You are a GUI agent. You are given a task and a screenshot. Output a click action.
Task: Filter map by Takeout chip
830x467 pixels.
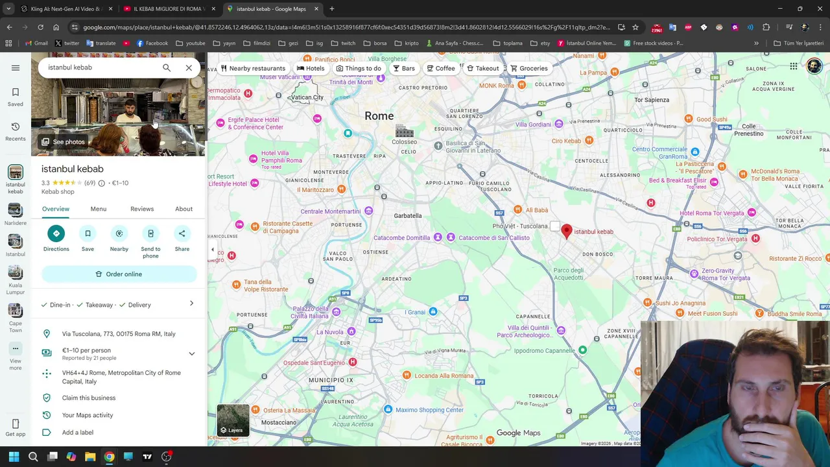[483, 68]
